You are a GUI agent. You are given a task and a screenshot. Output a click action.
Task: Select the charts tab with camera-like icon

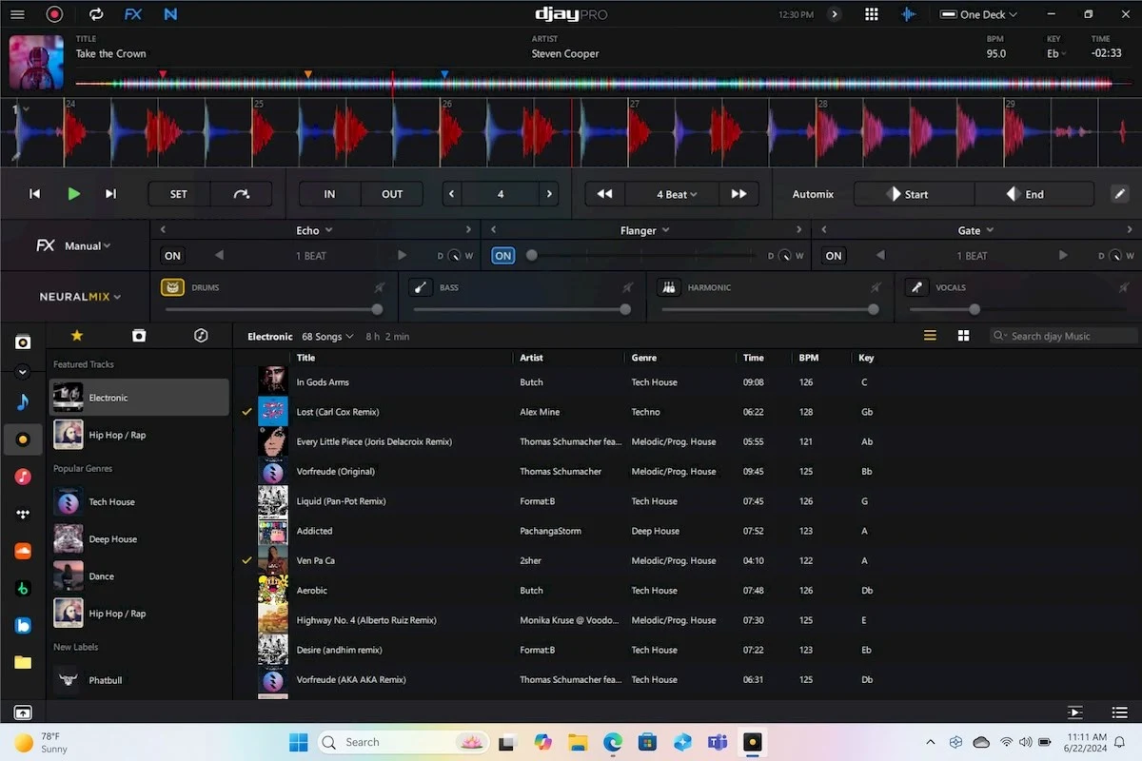[x=139, y=336]
